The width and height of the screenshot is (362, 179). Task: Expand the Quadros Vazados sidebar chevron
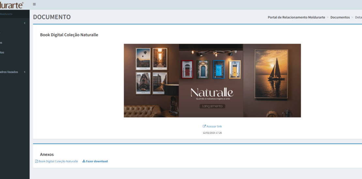(25, 72)
